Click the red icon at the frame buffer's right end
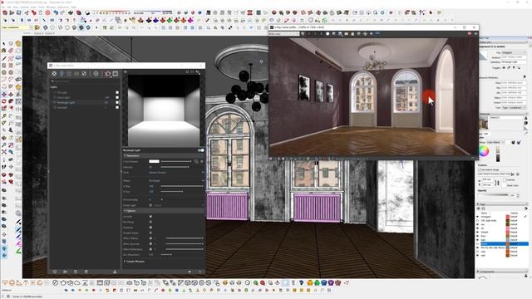The width and height of the screenshot is (532, 299). [470, 34]
